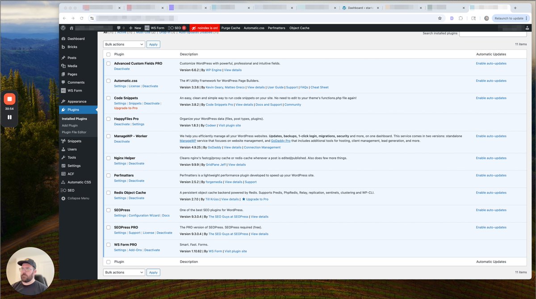The image size is (536, 299).
Task: Open the browser extensions puzzle icon
Action: [461, 18]
